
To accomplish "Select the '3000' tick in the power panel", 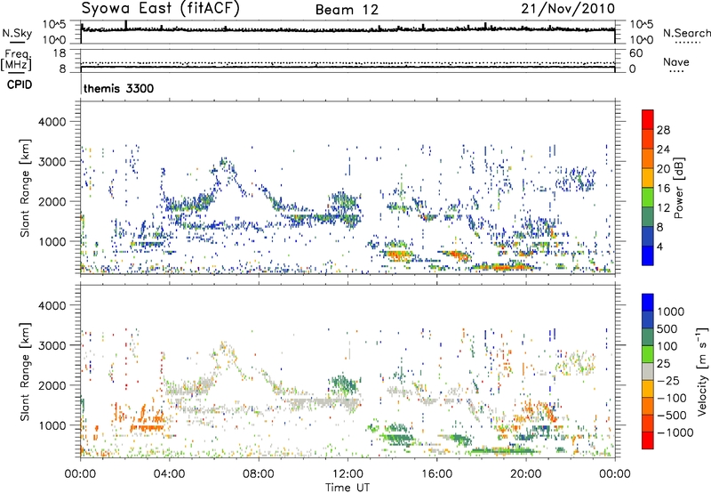I will tap(52, 162).
